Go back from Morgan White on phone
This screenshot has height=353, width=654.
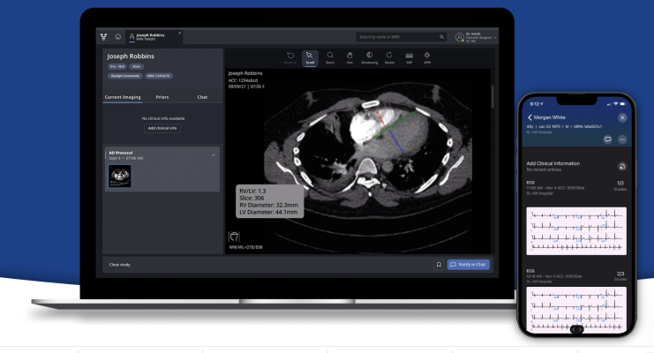click(530, 117)
